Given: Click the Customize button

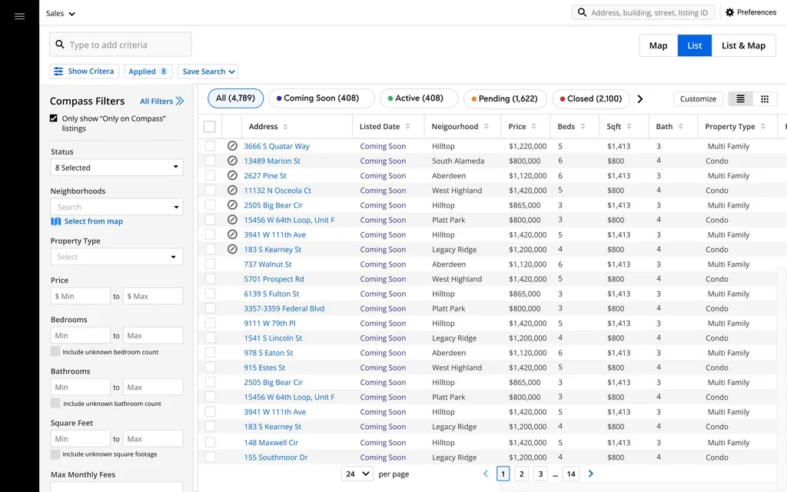Looking at the screenshot, I should click(x=698, y=99).
